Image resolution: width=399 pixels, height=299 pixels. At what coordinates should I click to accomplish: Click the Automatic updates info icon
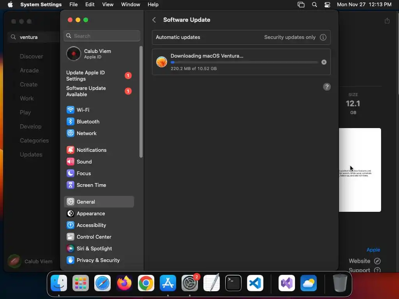(x=323, y=37)
